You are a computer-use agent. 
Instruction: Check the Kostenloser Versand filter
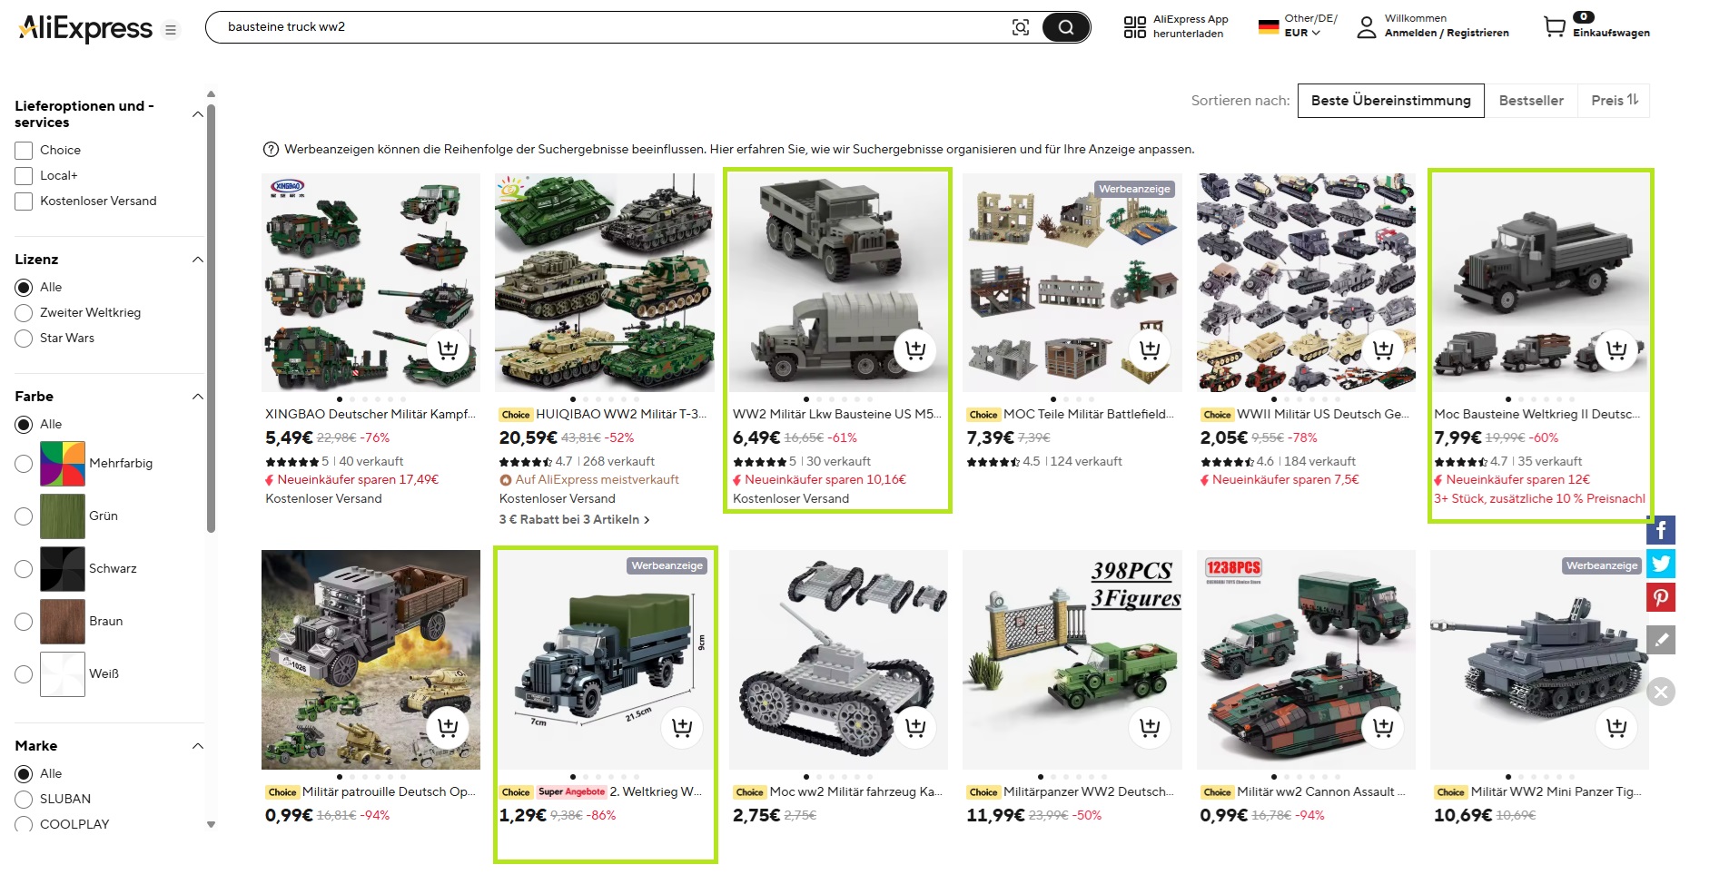(x=24, y=201)
